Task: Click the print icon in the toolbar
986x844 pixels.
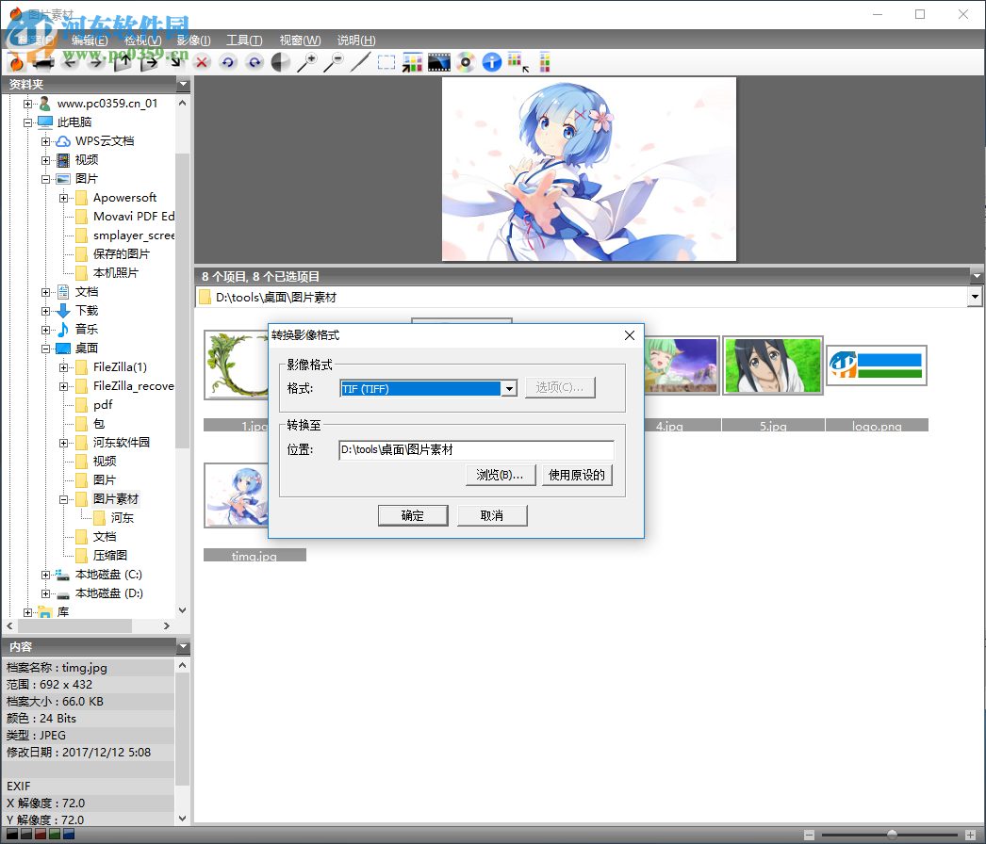Action: coord(43,62)
